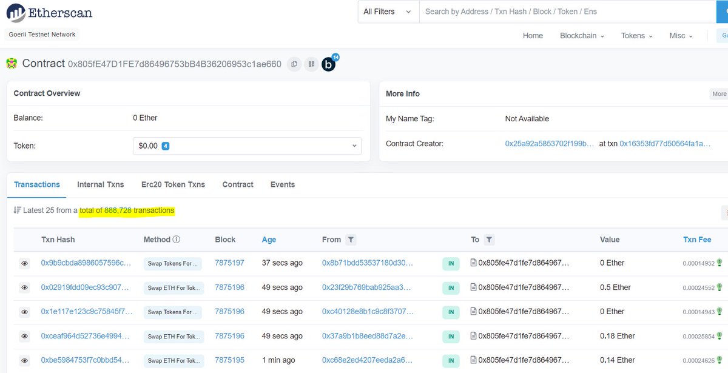View details eye for txn 0xbe5984753f7c0bbd54
The height and width of the screenshot is (373, 728).
point(25,360)
